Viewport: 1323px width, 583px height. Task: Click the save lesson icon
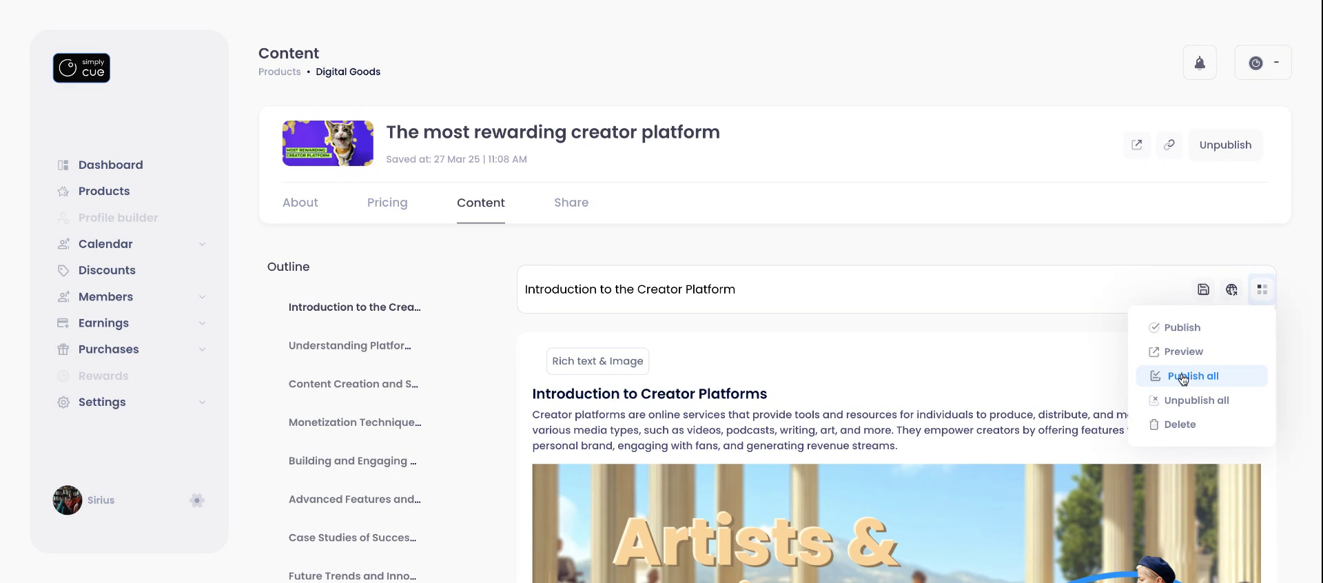pyautogui.click(x=1203, y=289)
